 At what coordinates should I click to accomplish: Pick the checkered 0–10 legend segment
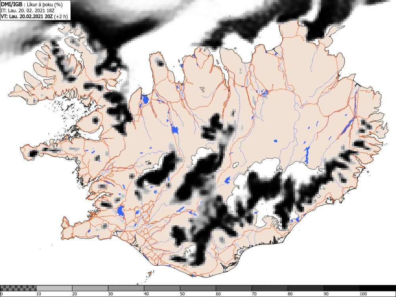[x=18, y=288]
